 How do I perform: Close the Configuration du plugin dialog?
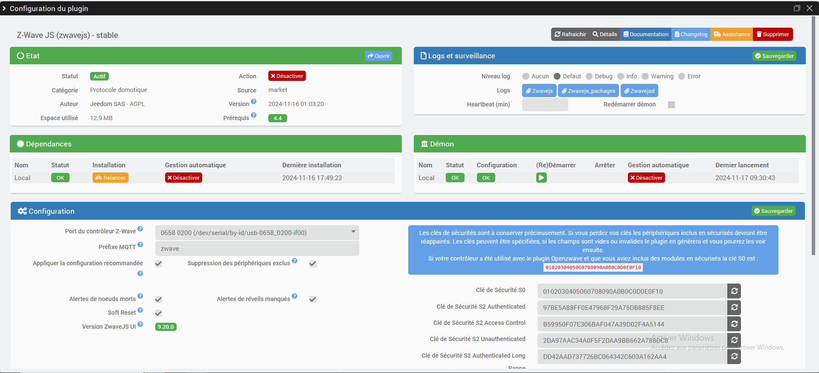click(810, 8)
